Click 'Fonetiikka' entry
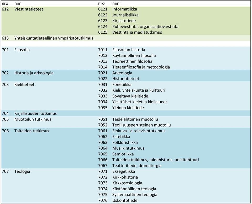The image size is (252, 204). coord(122,84)
